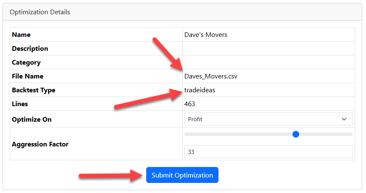The width and height of the screenshot is (366, 193).
Task: Click the empty Description value cell
Action: [269, 49]
